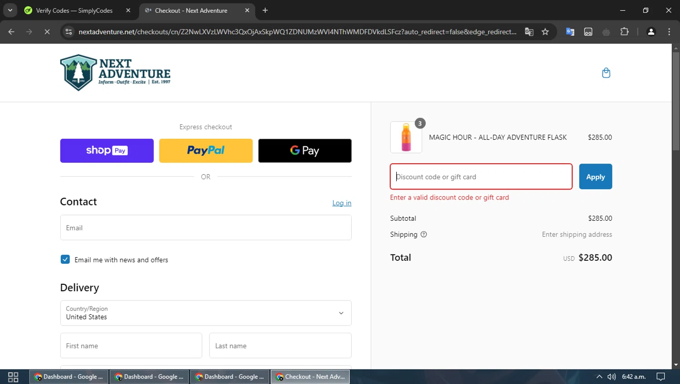Click the Shipping help question mark icon
This screenshot has height=384, width=680.
(x=423, y=234)
